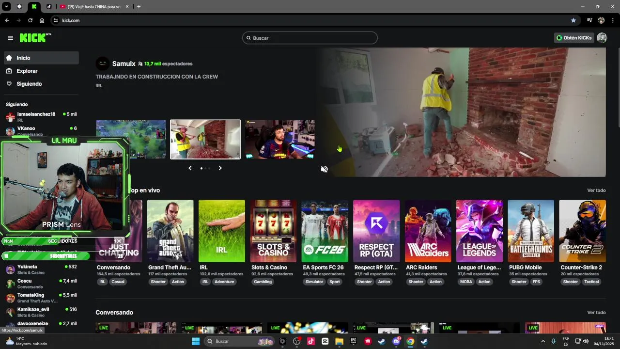Screen dimensions: 620x349
Task: Open Yukineta followed channel
Action: [x=41, y=269]
